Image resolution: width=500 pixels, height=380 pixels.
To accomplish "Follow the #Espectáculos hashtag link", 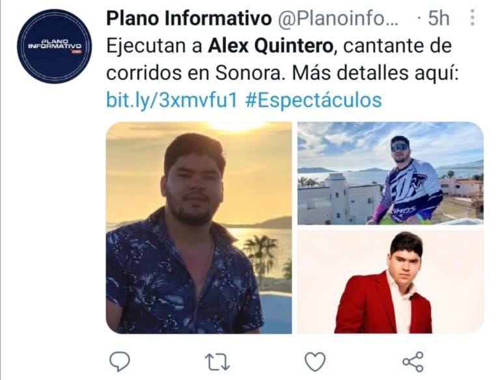I will pos(313,100).
